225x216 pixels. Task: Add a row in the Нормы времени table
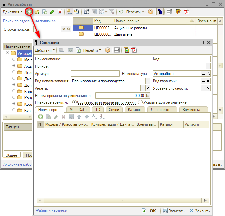41,117
